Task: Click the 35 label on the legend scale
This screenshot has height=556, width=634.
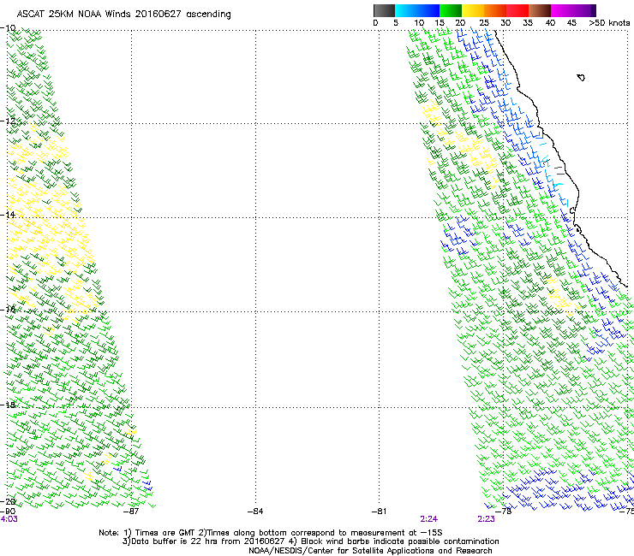Action: (x=528, y=23)
